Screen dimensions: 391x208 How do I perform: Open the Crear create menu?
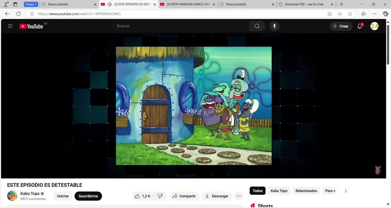coord(341,26)
